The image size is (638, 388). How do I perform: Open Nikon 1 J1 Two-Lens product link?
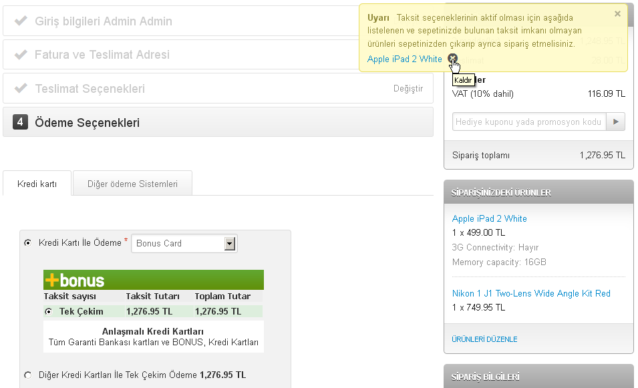pyautogui.click(x=531, y=293)
